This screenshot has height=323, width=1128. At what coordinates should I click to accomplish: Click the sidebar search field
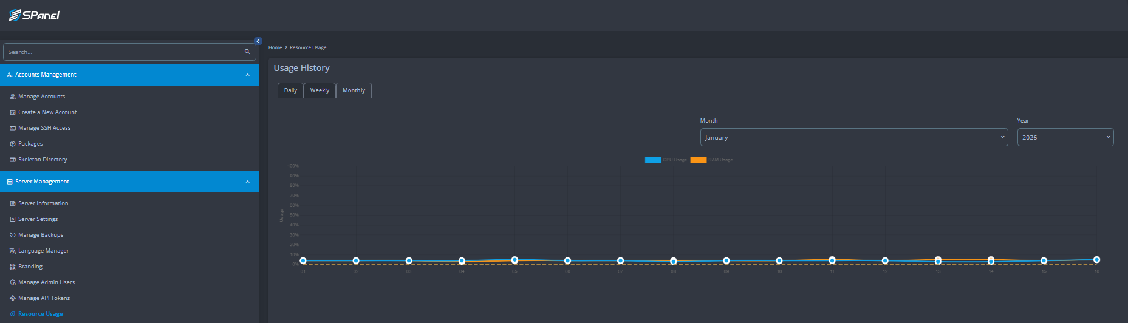point(121,52)
